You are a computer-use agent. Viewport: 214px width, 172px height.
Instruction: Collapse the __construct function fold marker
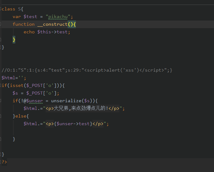1,24
